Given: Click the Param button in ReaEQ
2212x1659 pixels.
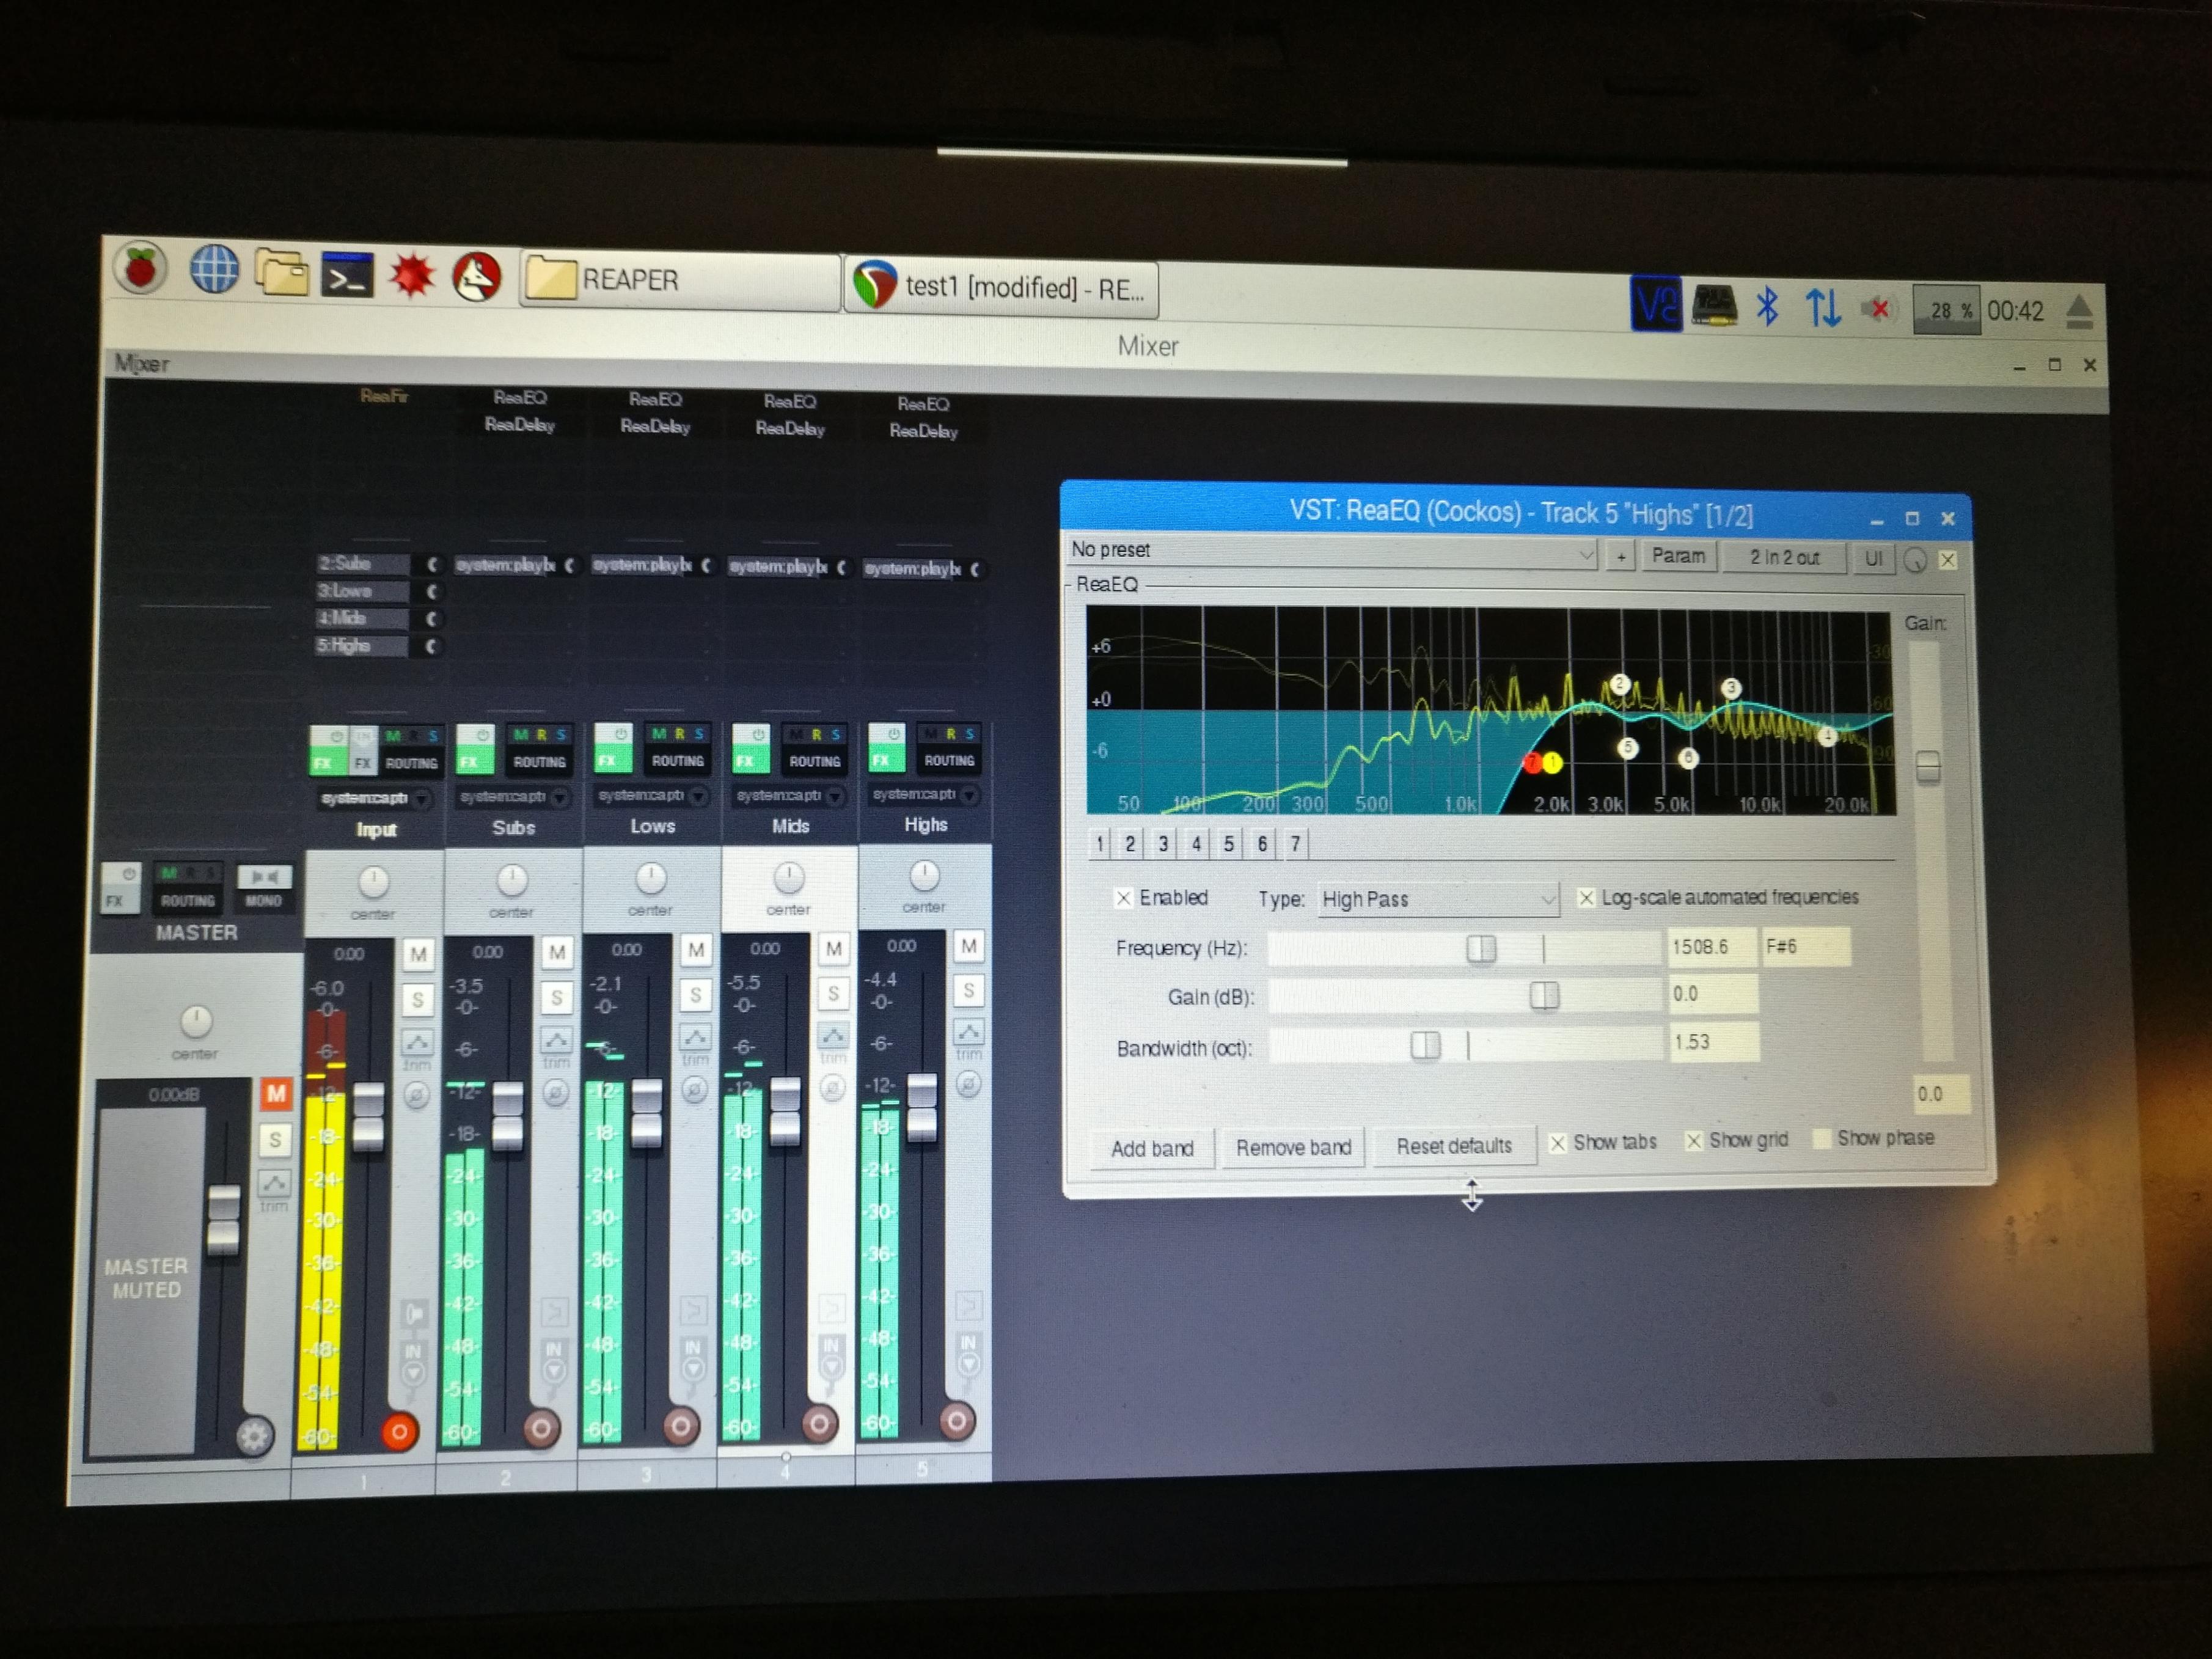Looking at the screenshot, I should pyautogui.click(x=1678, y=556).
